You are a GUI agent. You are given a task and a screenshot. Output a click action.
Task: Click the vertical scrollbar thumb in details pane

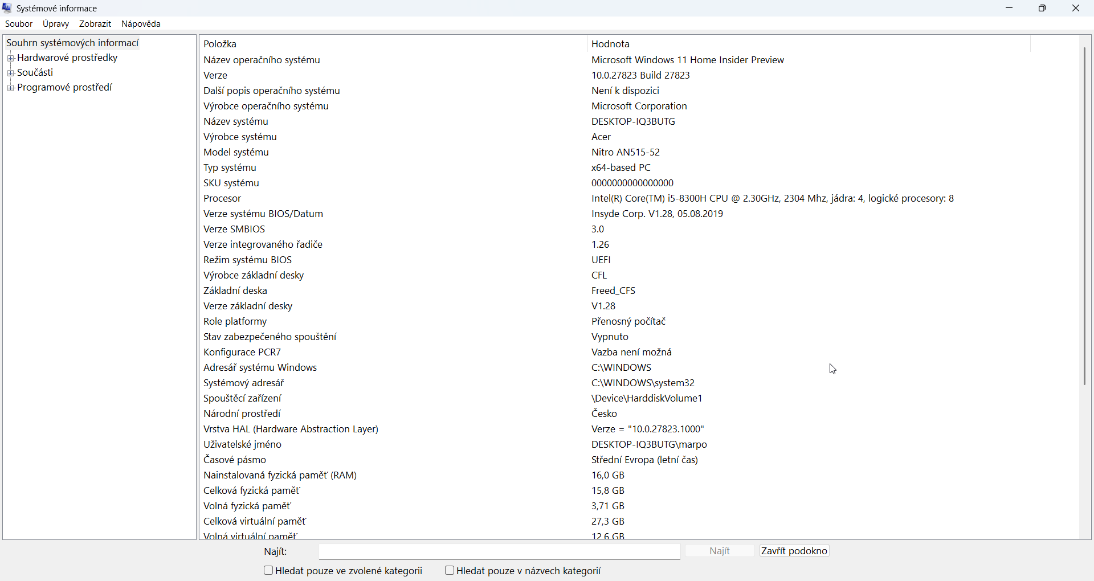click(x=1084, y=216)
